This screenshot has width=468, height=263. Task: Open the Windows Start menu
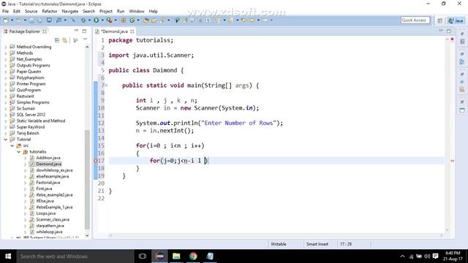tap(8, 256)
